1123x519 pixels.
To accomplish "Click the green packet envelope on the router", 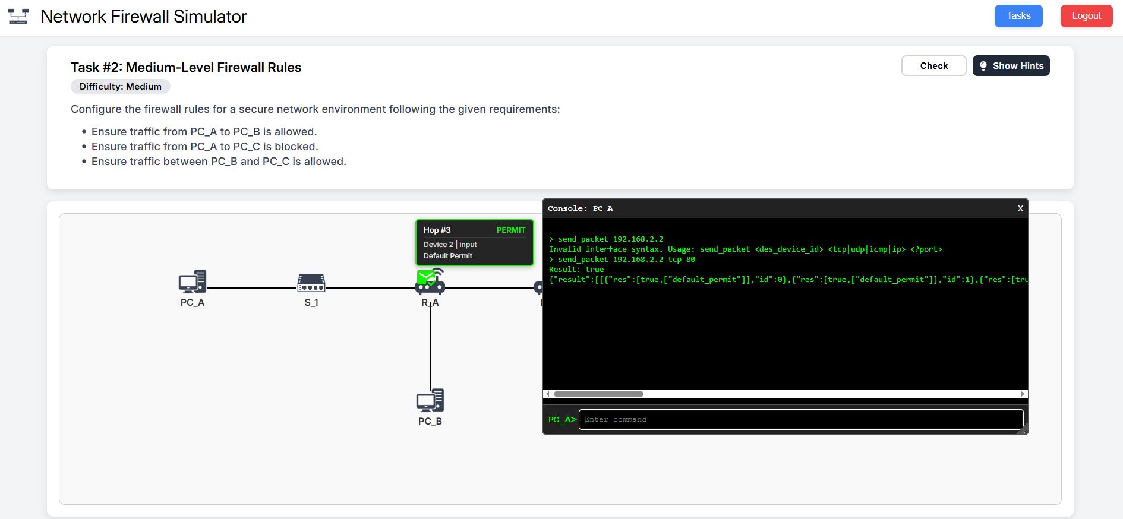I will tap(425, 277).
